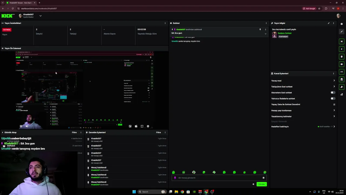Open a new Chrome tab

tap(39, 3)
